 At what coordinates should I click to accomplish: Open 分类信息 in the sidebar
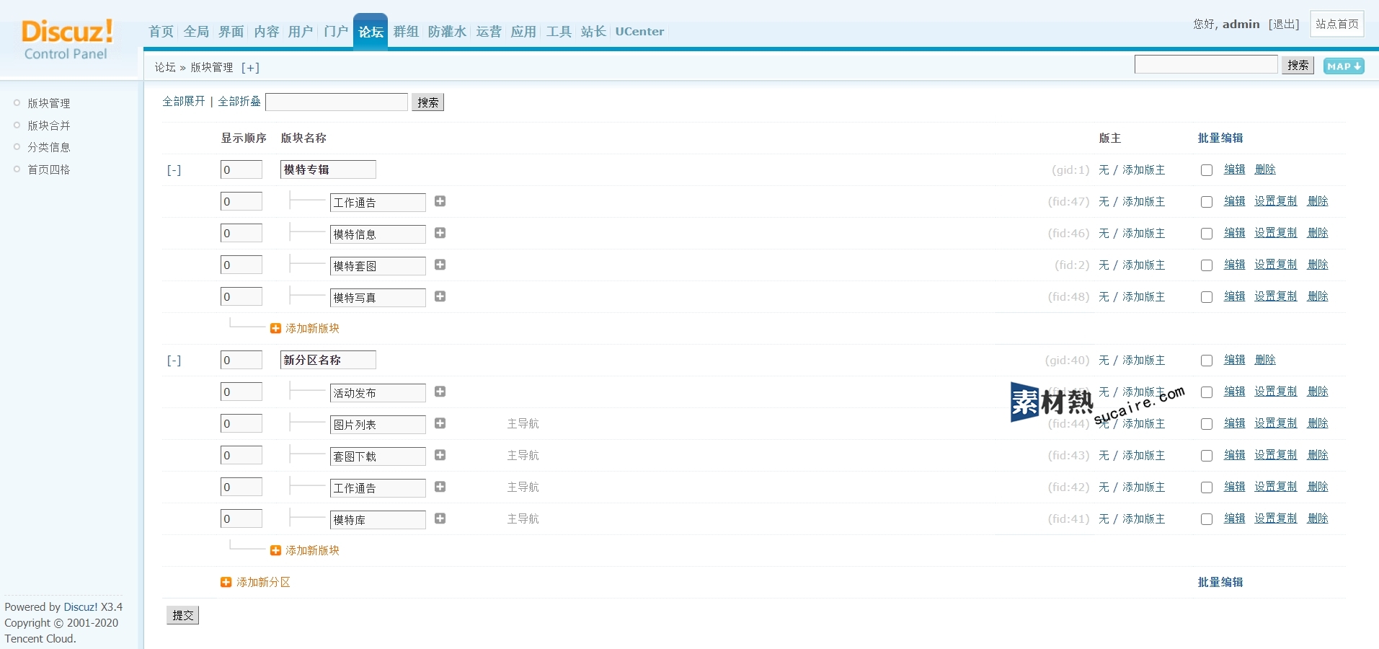click(x=49, y=147)
